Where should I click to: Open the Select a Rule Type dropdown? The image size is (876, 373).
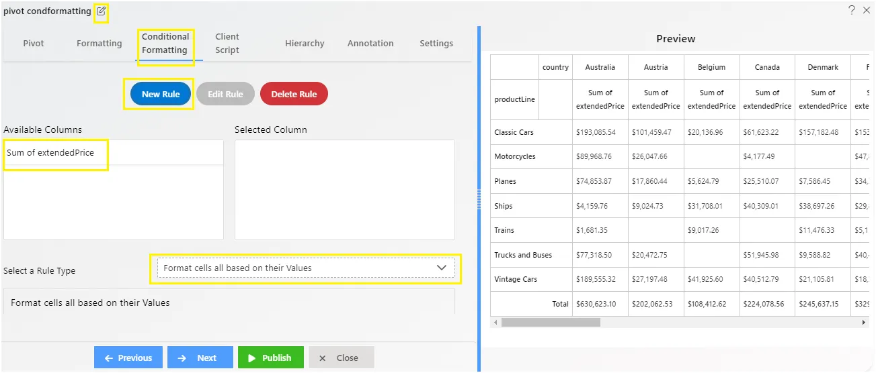[x=305, y=268]
